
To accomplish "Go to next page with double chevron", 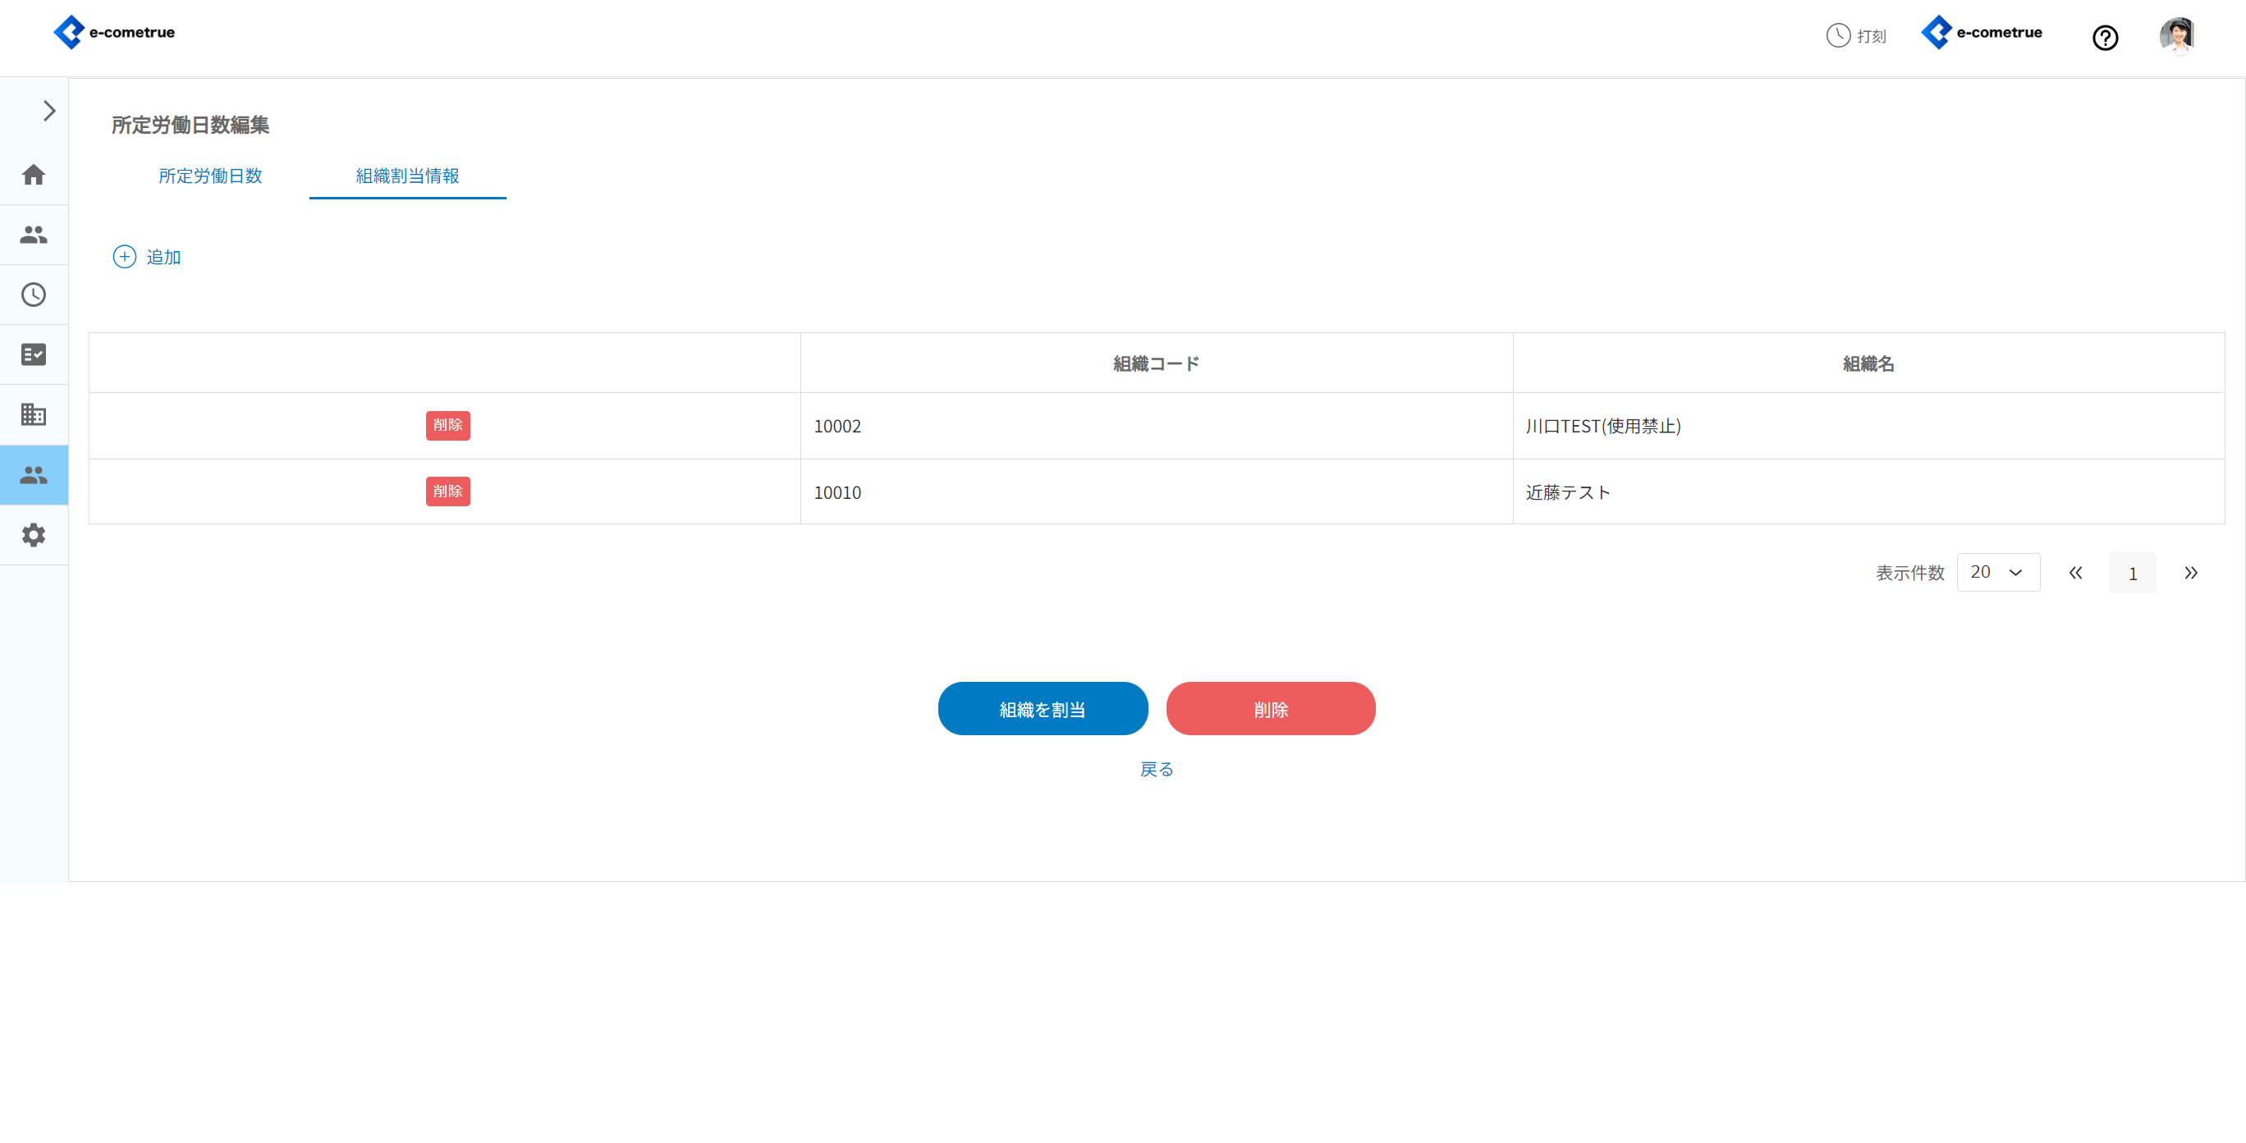I will [2190, 573].
